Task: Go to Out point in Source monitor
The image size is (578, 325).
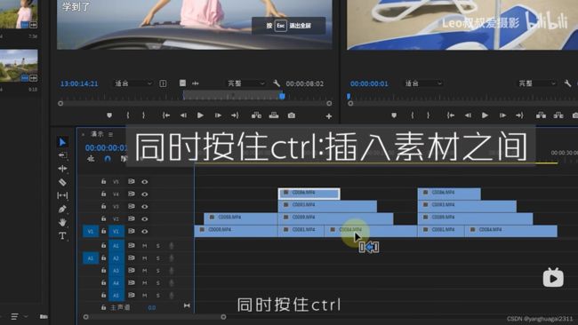Action: tap(235, 115)
